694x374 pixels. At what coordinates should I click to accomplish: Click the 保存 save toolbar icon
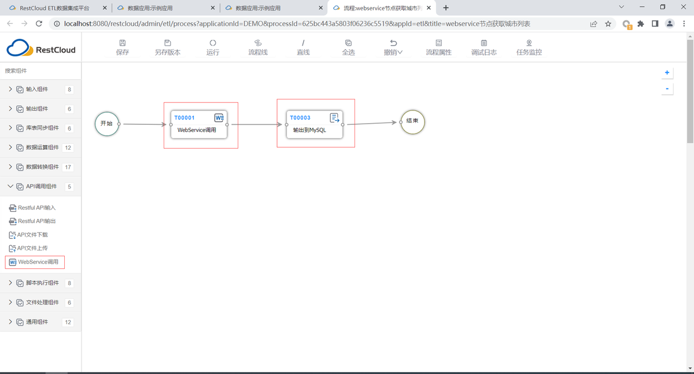(123, 43)
